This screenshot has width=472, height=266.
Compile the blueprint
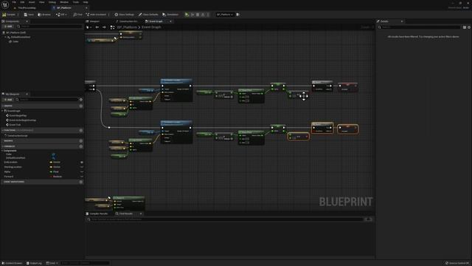click(9, 15)
